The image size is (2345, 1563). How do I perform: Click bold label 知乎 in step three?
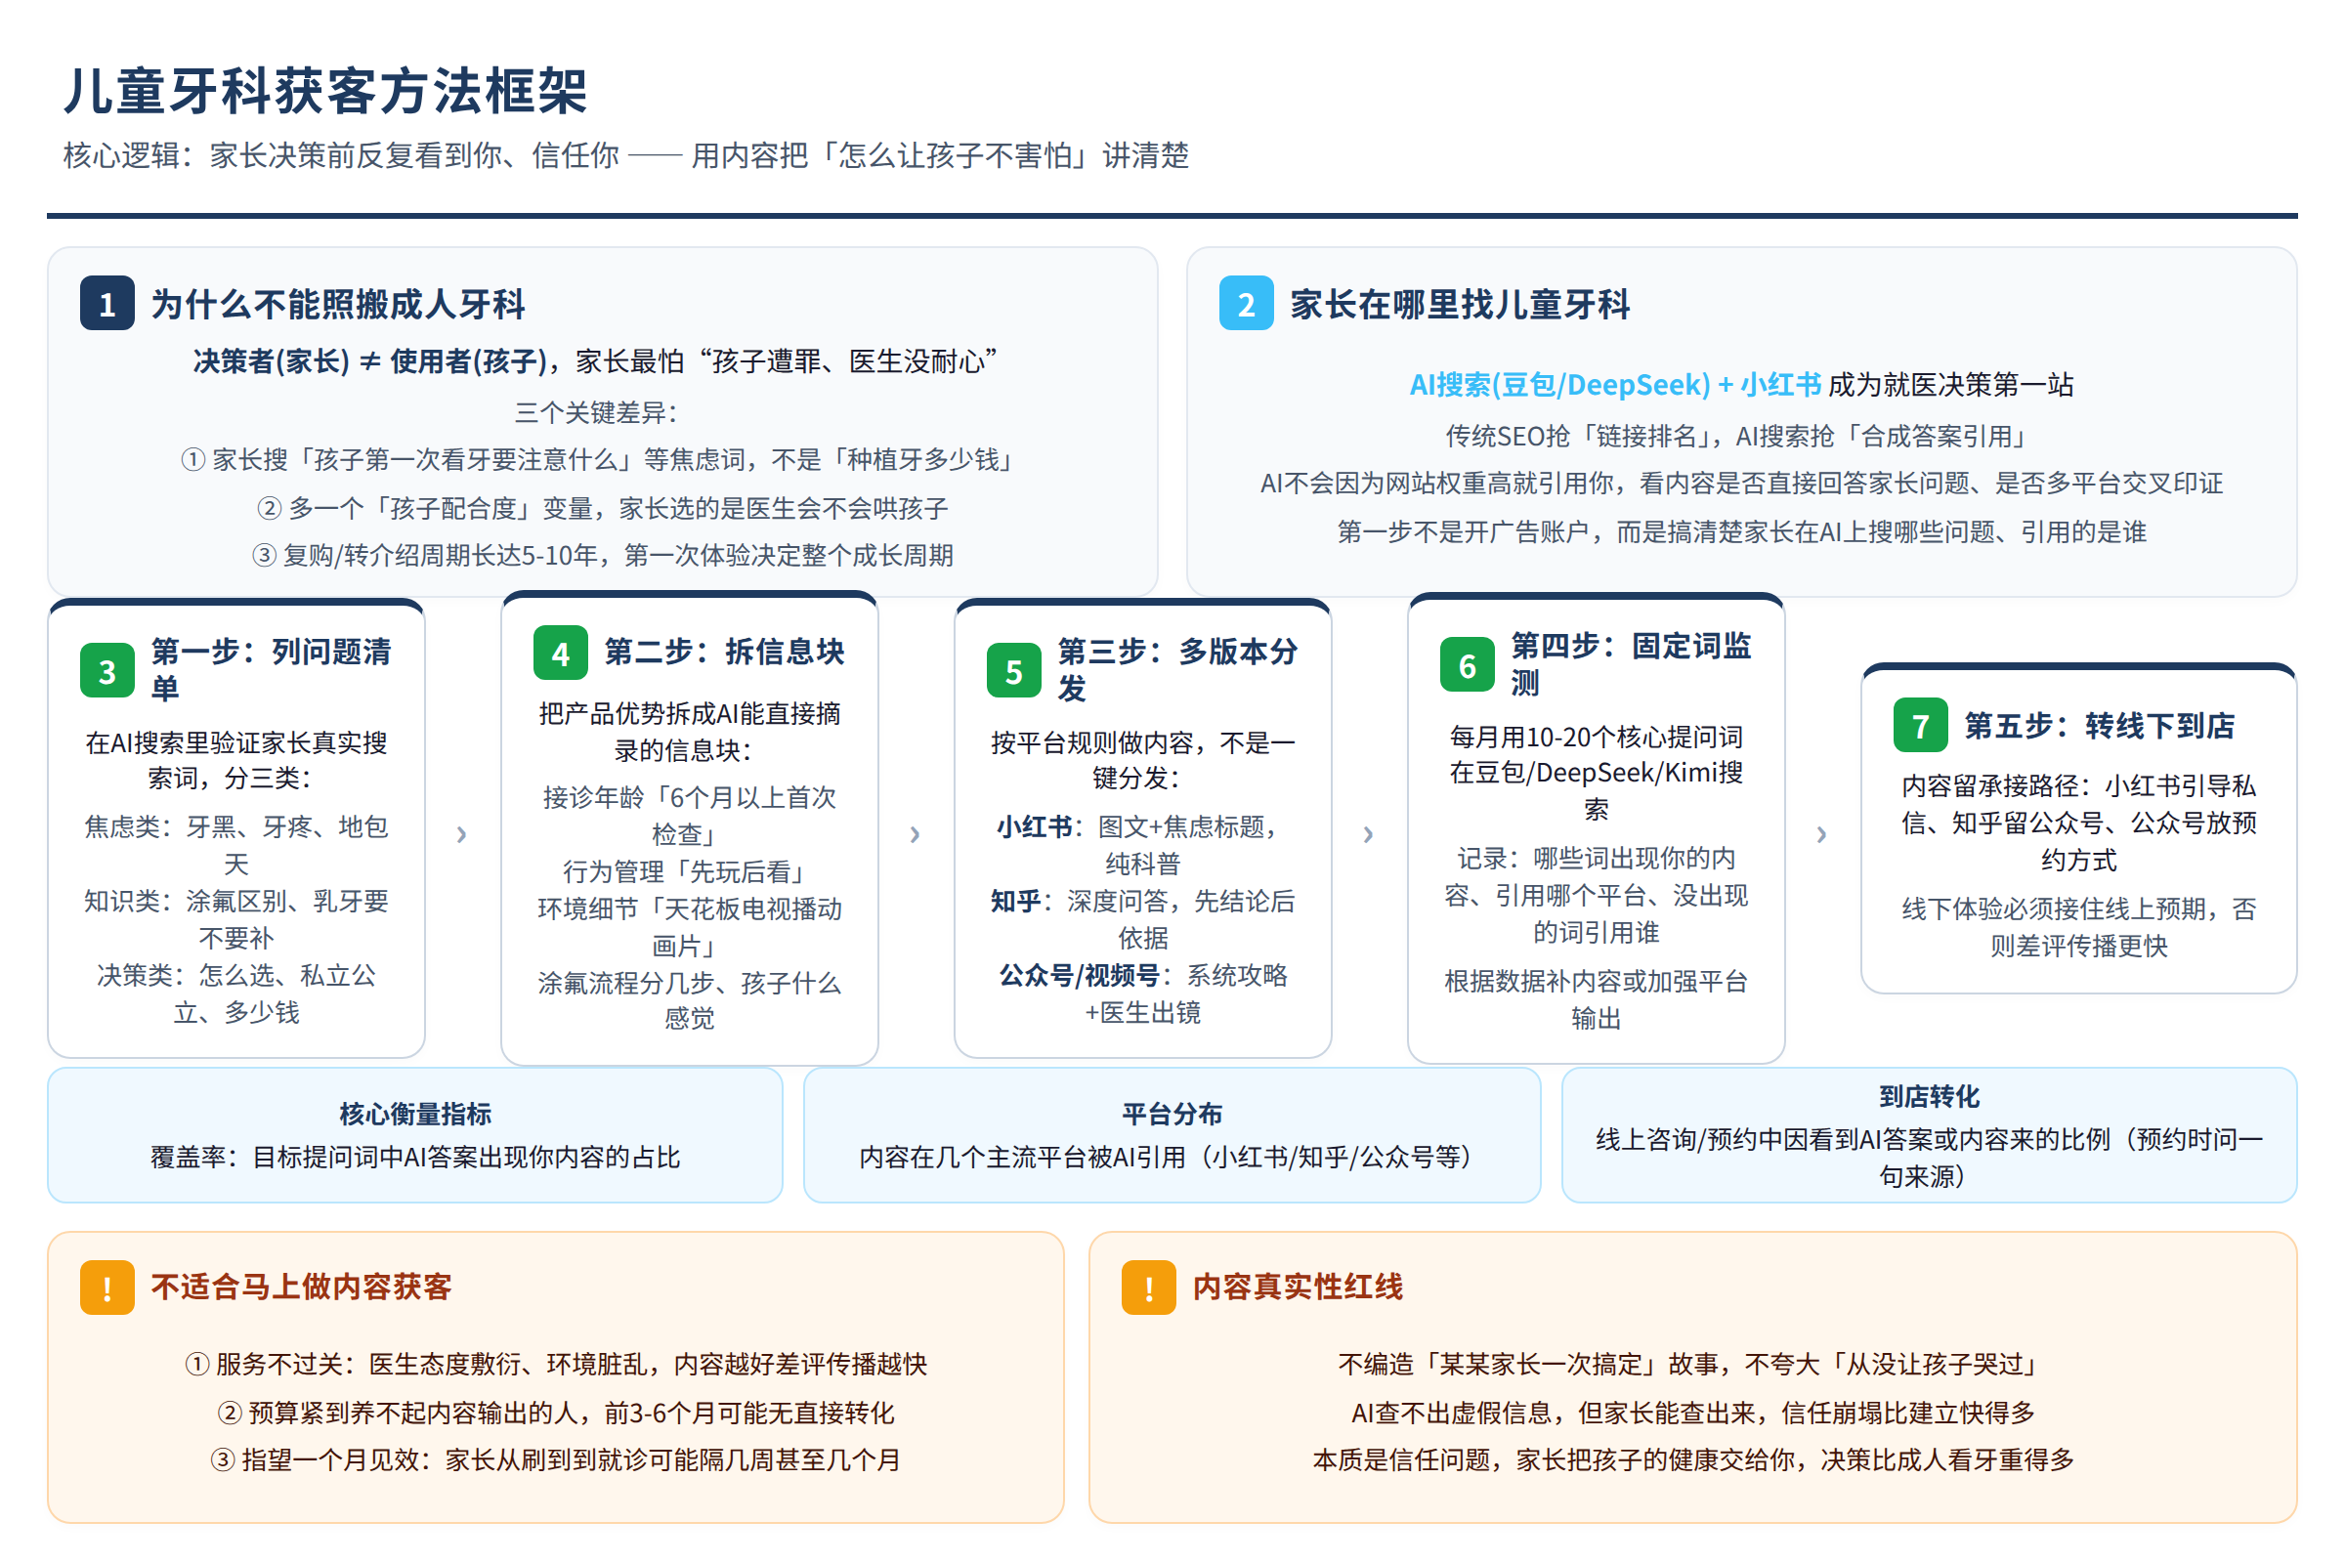1015,901
